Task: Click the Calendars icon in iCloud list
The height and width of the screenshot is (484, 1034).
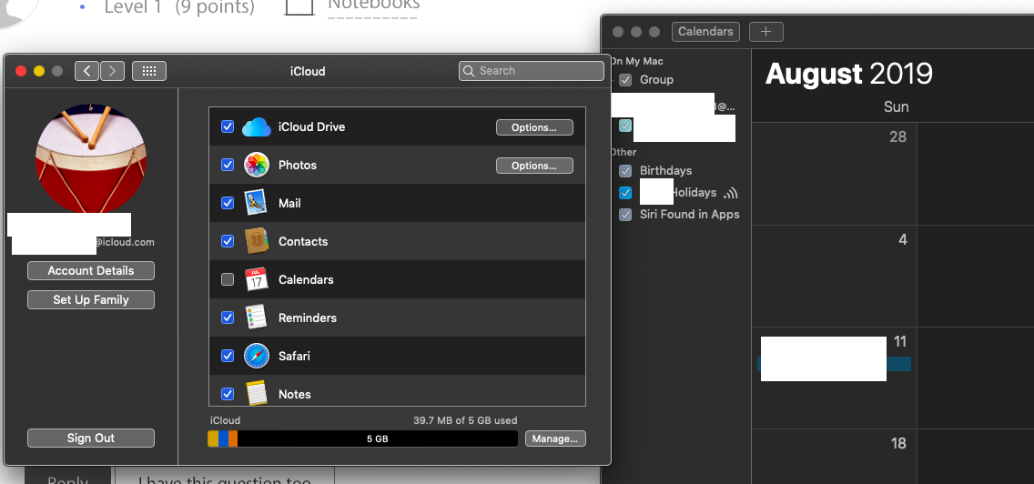Action: click(256, 279)
